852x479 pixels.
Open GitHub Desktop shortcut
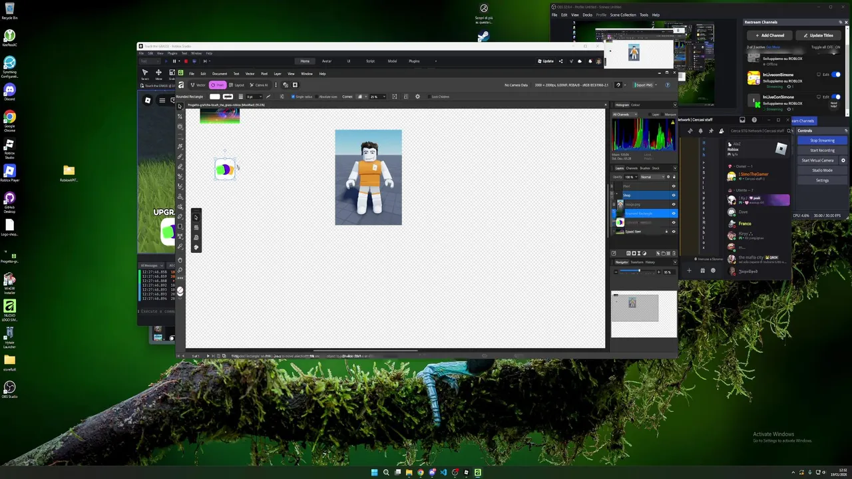[9, 202]
